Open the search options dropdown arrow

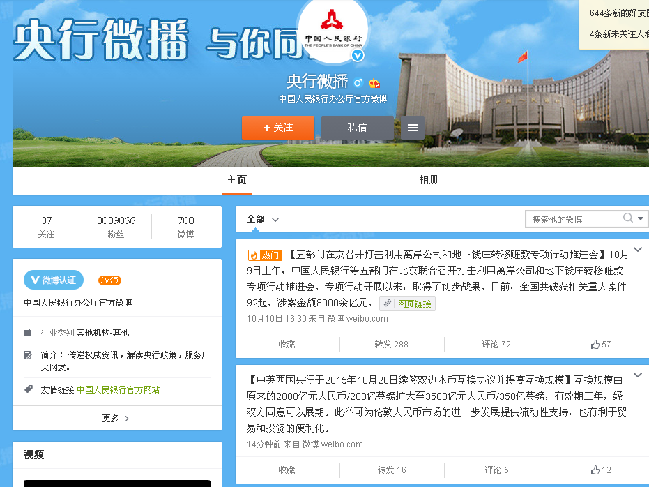coord(641,218)
